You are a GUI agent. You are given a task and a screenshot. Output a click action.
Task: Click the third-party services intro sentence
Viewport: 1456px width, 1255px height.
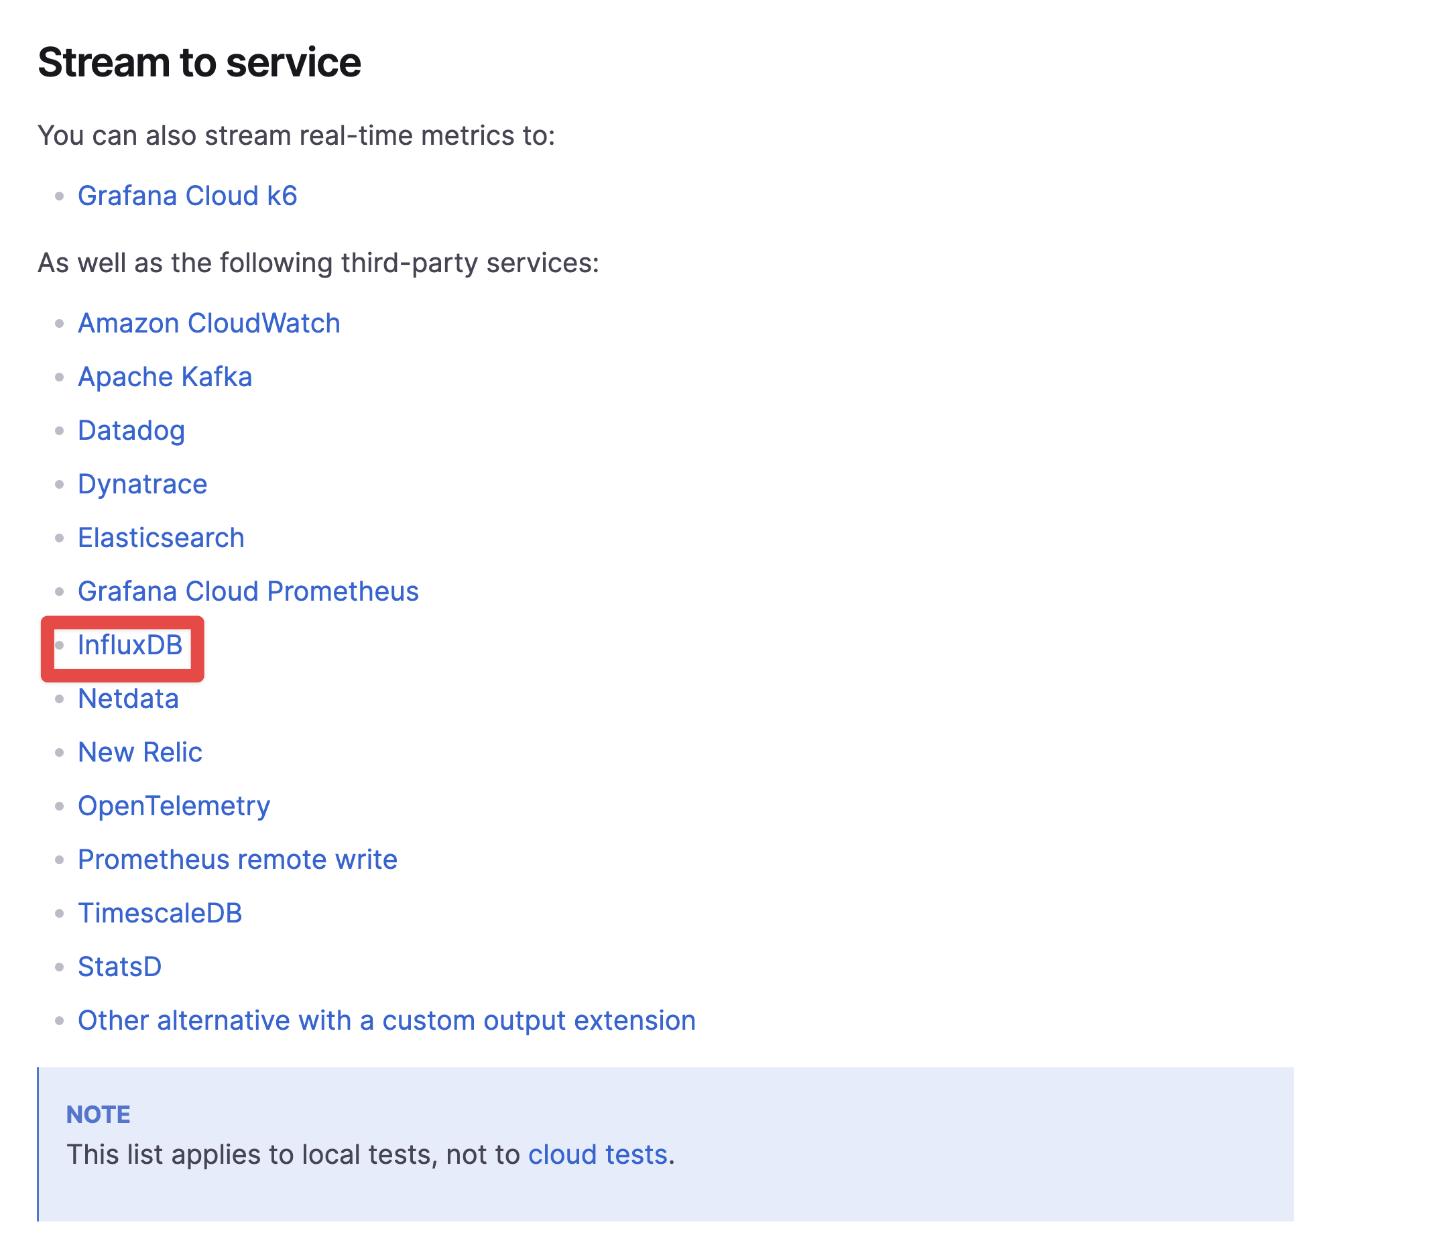coord(318,263)
